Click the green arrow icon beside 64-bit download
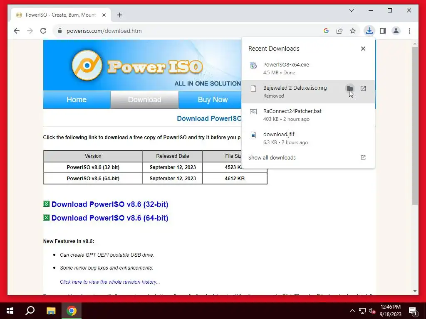Image resolution: width=426 pixels, height=319 pixels. (46, 218)
